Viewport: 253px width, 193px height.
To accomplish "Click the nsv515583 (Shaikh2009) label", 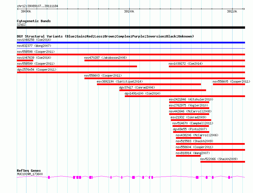I will pos(194,141).
